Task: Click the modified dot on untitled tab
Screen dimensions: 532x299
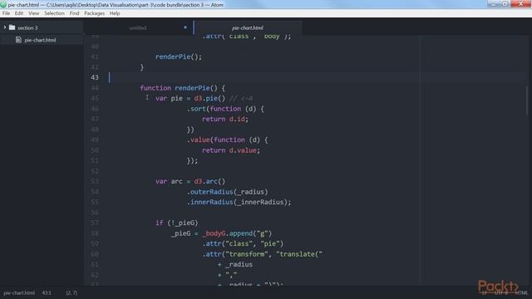Action: point(185,27)
